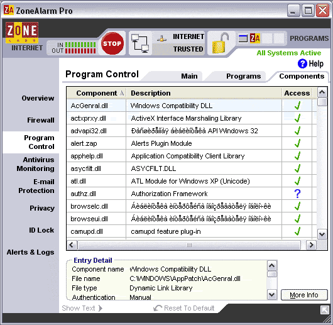Click the networked computers icon
Viewport: 333px width, 325px height.
click(x=139, y=43)
